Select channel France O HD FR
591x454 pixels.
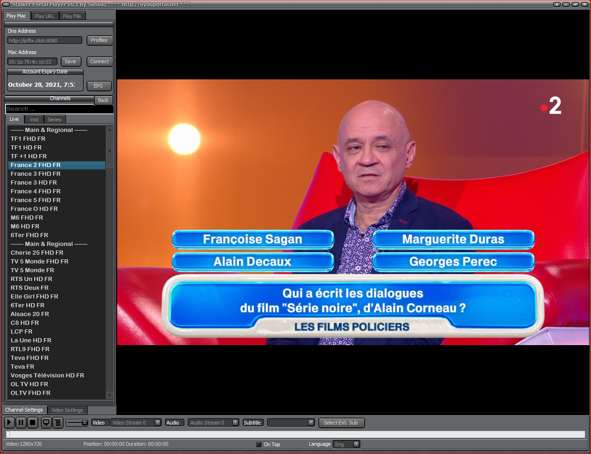click(57, 209)
